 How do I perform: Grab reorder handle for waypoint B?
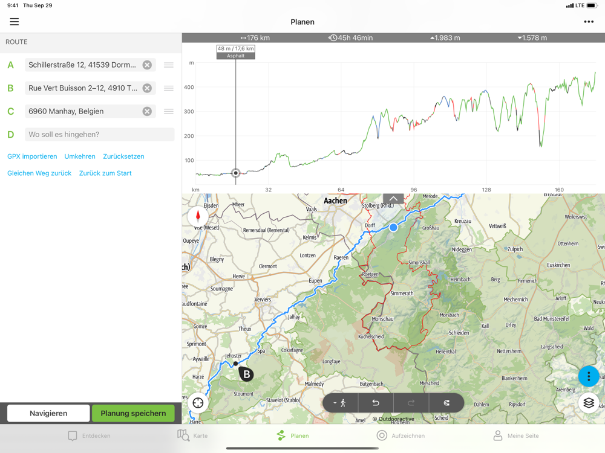(169, 88)
